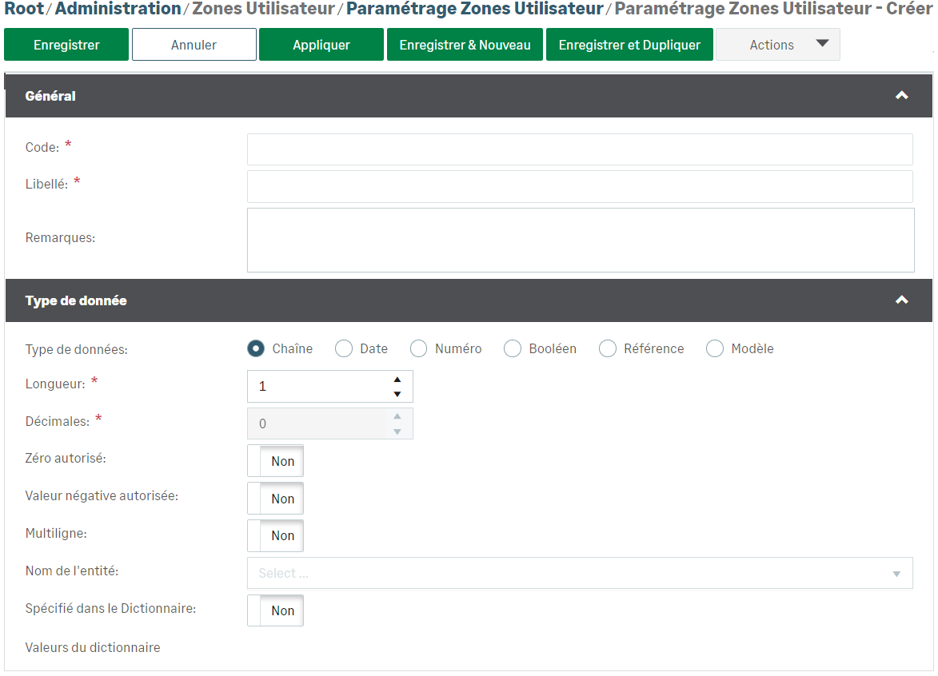Toggle the Zéro autorisé switch
The width and height of the screenshot is (938, 676).
[275, 461]
